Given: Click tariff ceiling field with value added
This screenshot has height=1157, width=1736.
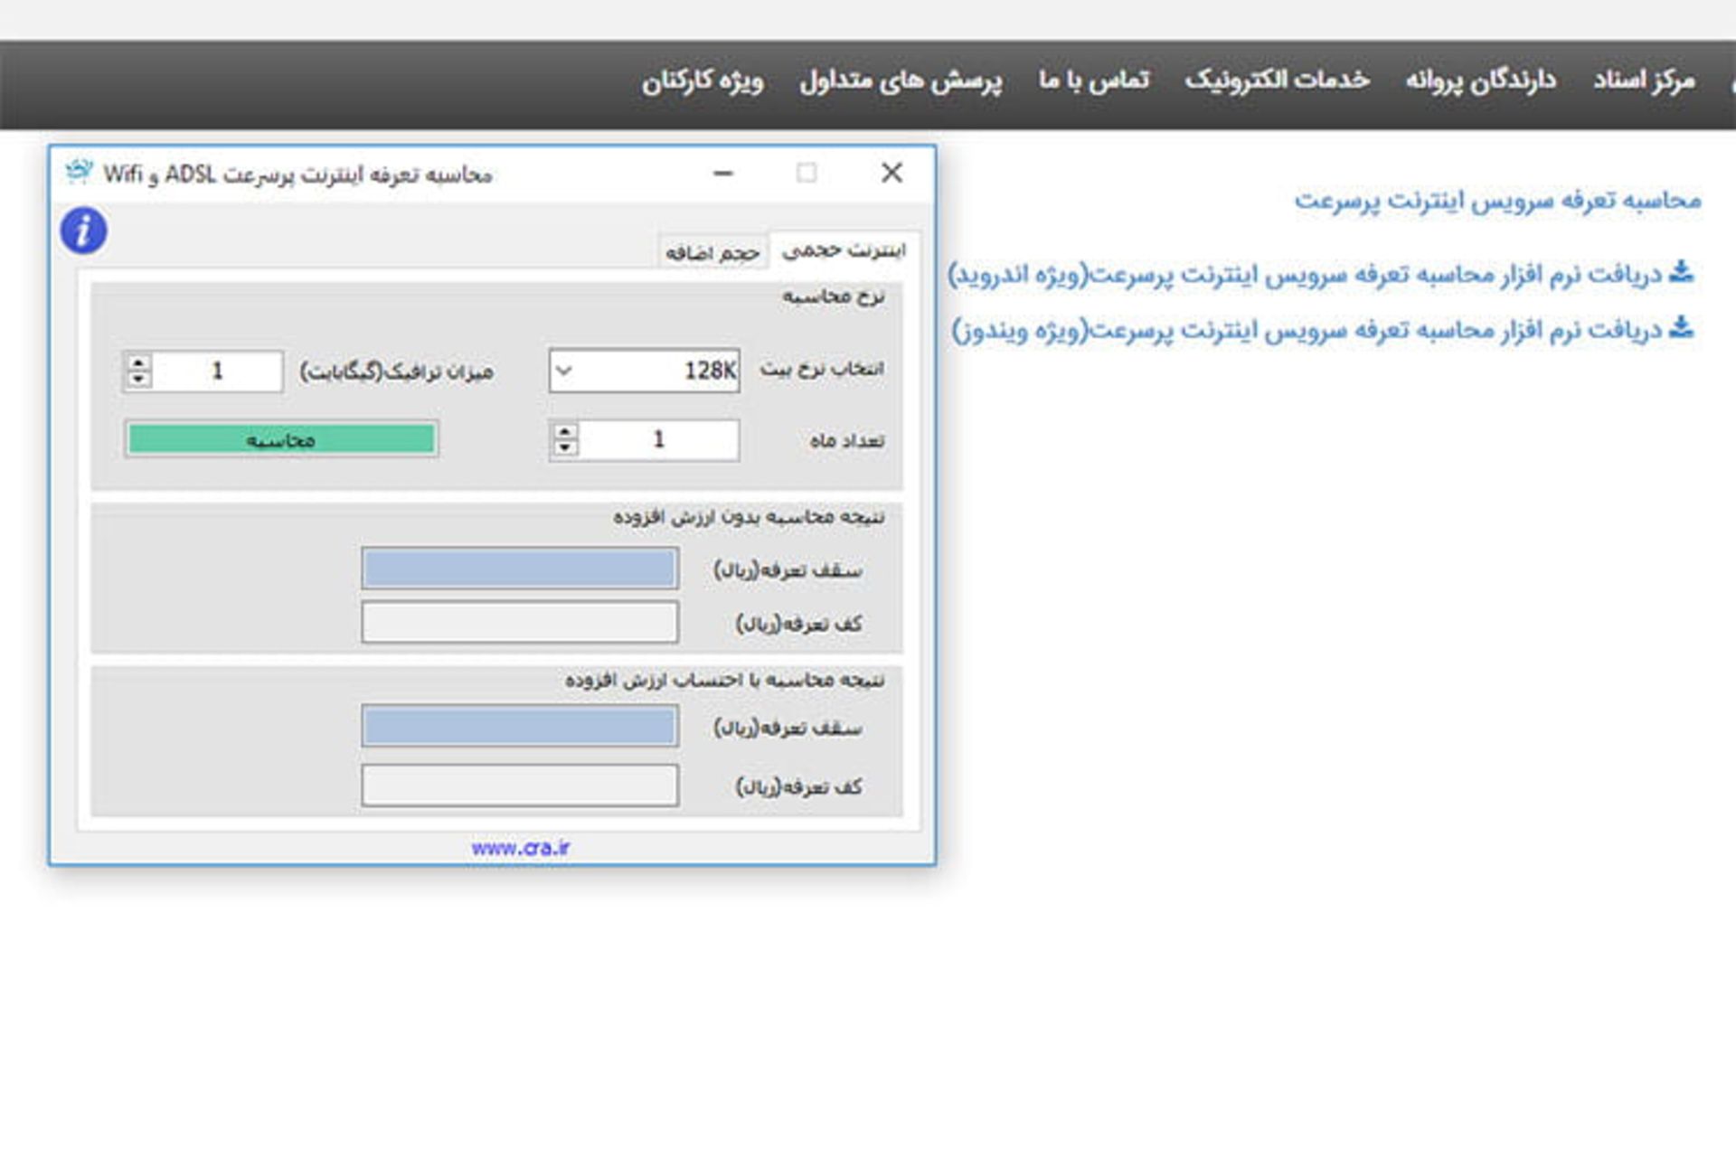Looking at the screenshot, I should click(x=520, y=726).
